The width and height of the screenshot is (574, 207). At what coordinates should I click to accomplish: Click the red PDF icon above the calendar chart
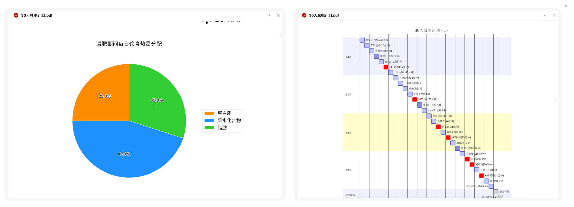coord(304,15)
